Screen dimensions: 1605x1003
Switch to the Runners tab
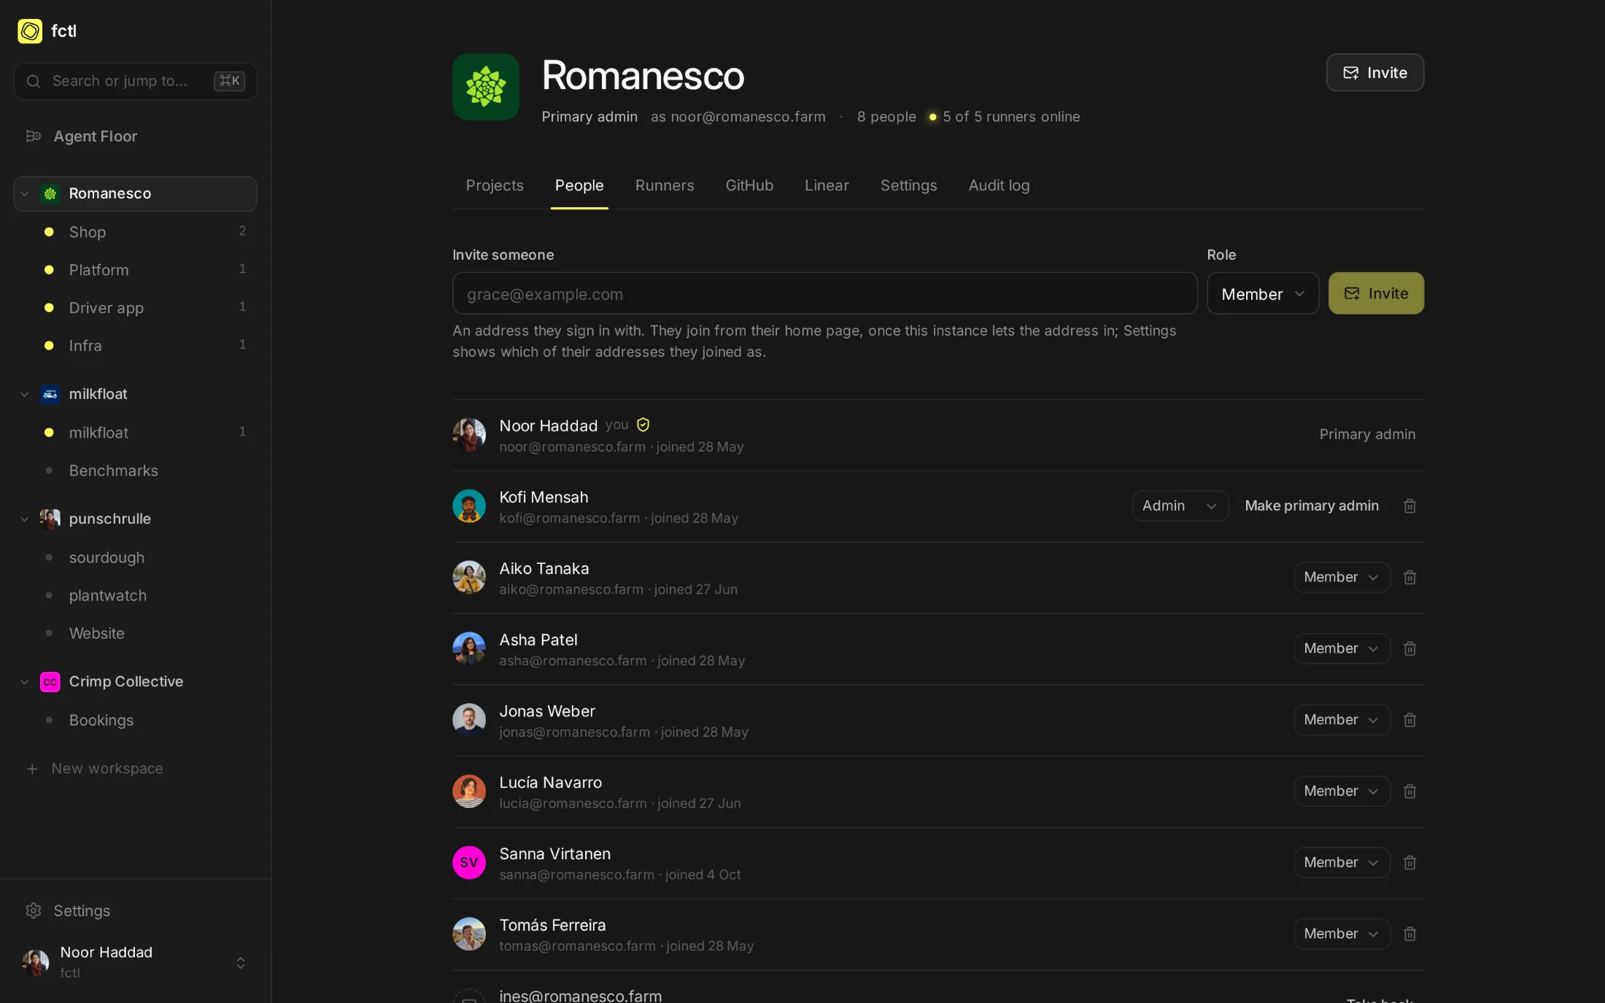coord(665,185)
